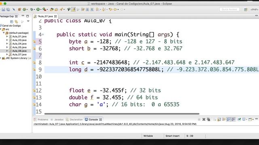Image resolution: width=259 pixels, height=145 pixels.
Task: Click the New Java Class icon
Action: [24, 10]
